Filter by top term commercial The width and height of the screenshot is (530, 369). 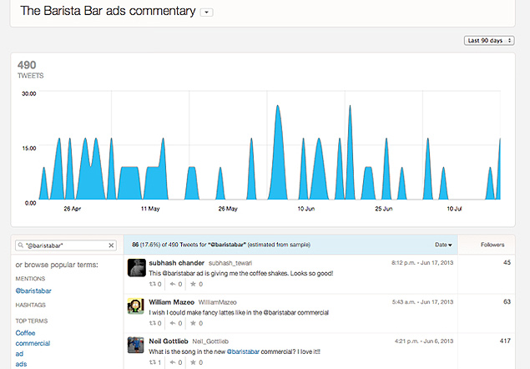(33, 343)
